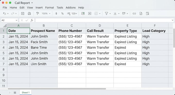Select row 9 header

pyautogui.click(x=4, y=75)
